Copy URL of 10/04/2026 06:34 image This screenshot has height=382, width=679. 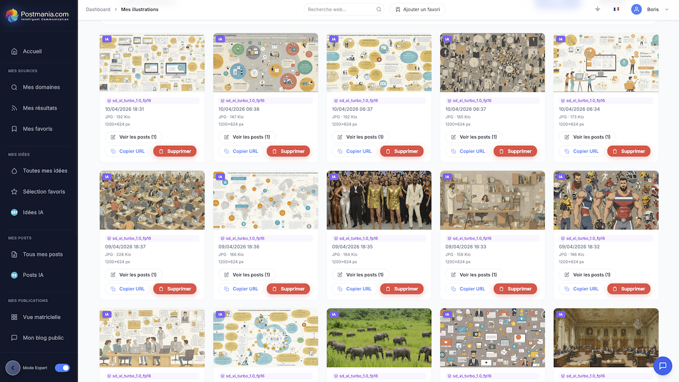click(x=581, y=151)
